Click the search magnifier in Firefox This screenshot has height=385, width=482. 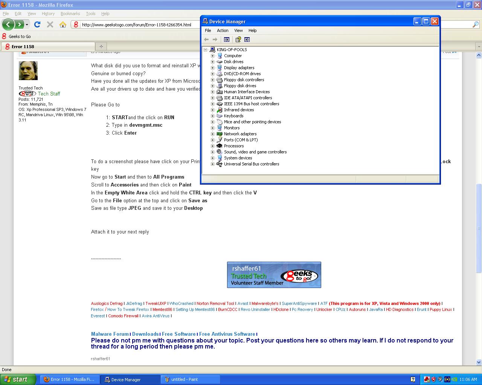click(x=476, y=24)
